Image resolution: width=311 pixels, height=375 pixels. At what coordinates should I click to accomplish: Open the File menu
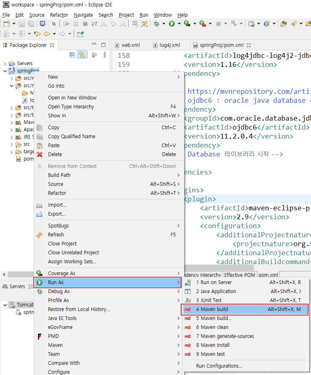6,15
